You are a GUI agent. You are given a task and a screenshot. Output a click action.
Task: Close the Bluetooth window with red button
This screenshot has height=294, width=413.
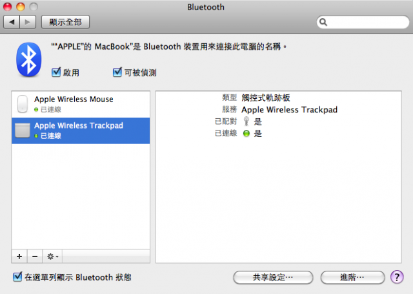tap(8, 6)
